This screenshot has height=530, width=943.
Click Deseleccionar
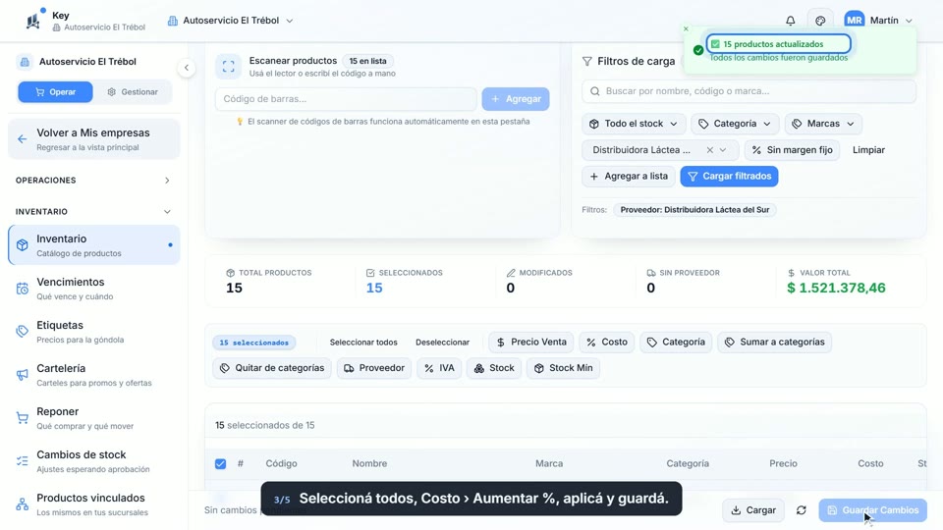[x=442, y=343]
